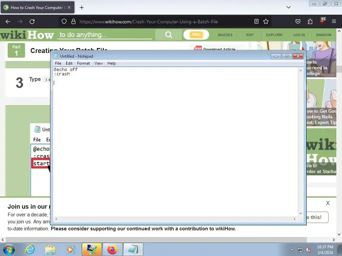
Task: Open Notepad's Help menu
Action: [112, 63]
